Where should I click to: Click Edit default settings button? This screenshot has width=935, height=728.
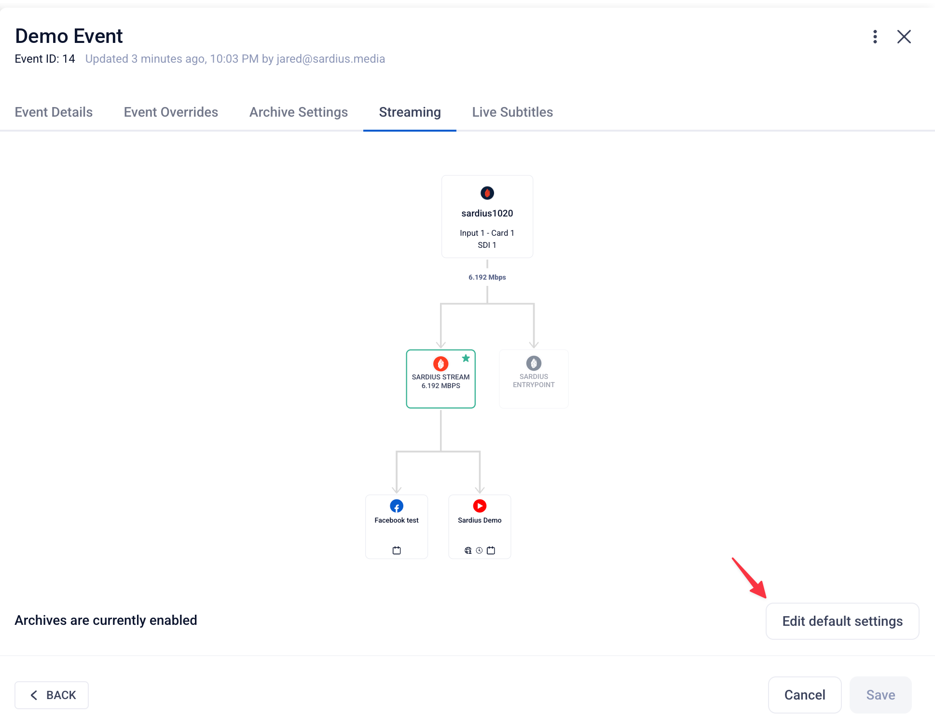pyautogui.click(x=842, y=621)
